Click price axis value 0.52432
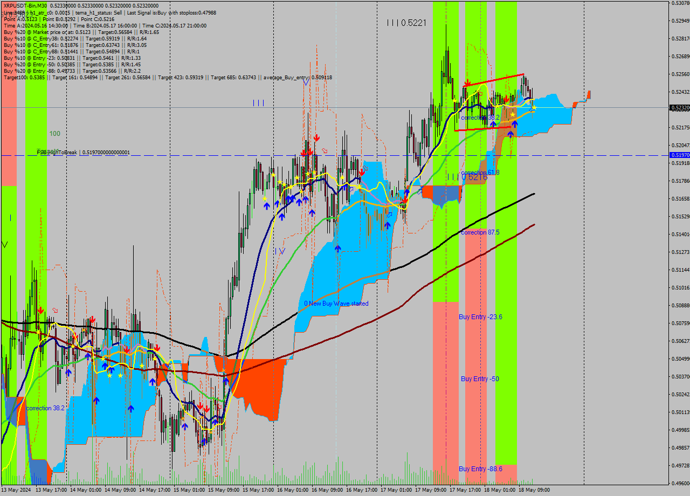 point(681,92)
